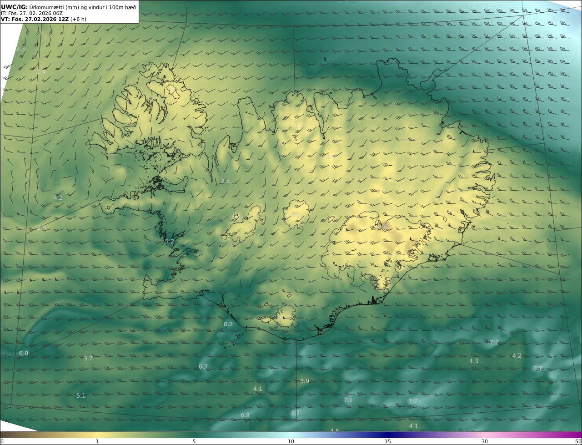
Task: Click the 6.8 value label on the map
Action: pos(245,415)
